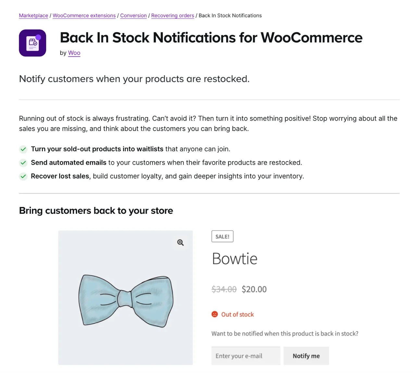Click the Back In Stock Notifications plugin icon
Screen dimensions: 413x373
(x=32, y=42)
